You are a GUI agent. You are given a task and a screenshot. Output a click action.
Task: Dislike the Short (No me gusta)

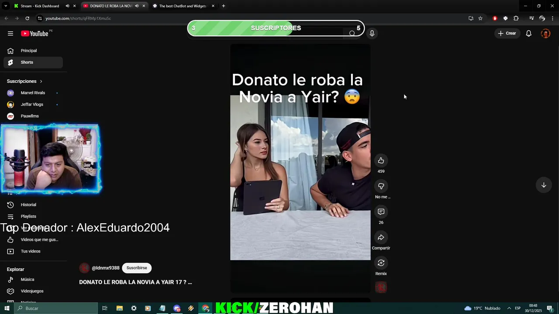coord(381,186)
